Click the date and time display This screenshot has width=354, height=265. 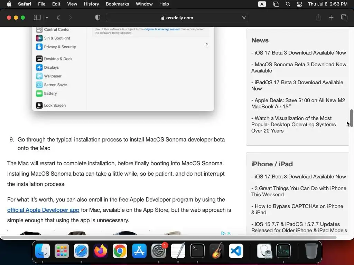tap(328, 4)
